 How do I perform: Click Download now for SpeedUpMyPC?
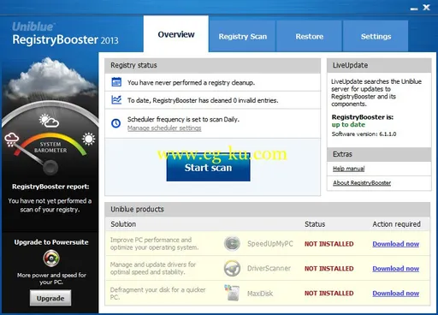tap(396, 244)
